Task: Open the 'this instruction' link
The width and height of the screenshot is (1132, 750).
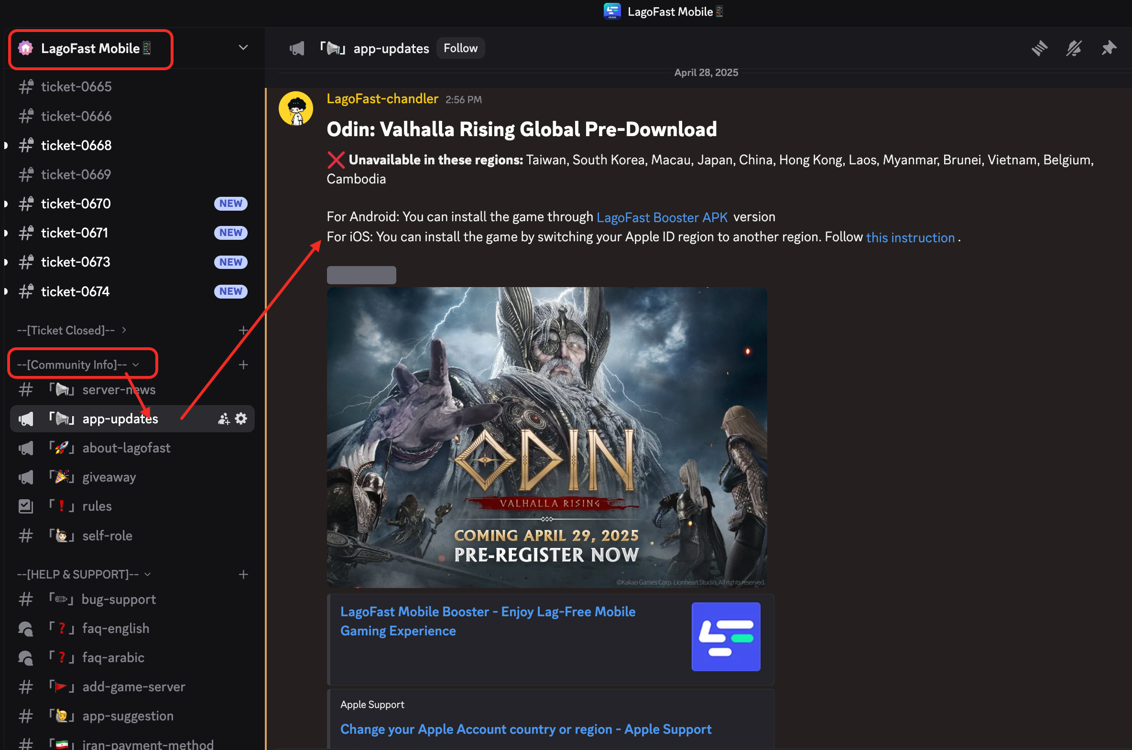Action: coord(910,238)
